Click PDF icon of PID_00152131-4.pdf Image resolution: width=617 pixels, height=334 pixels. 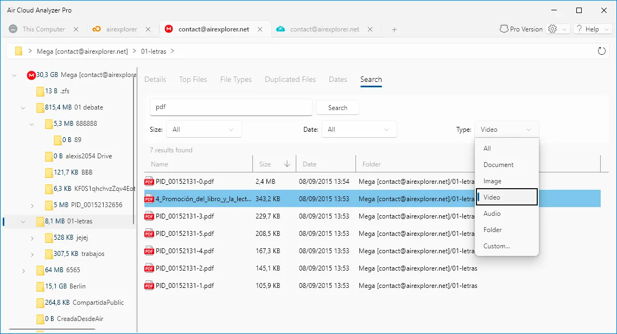click(x=149, y=251)
